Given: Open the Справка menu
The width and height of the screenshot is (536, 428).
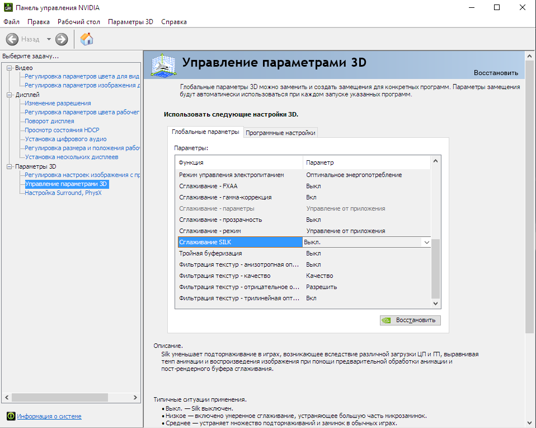Looking at the screenshot, I should click(174, 22).
